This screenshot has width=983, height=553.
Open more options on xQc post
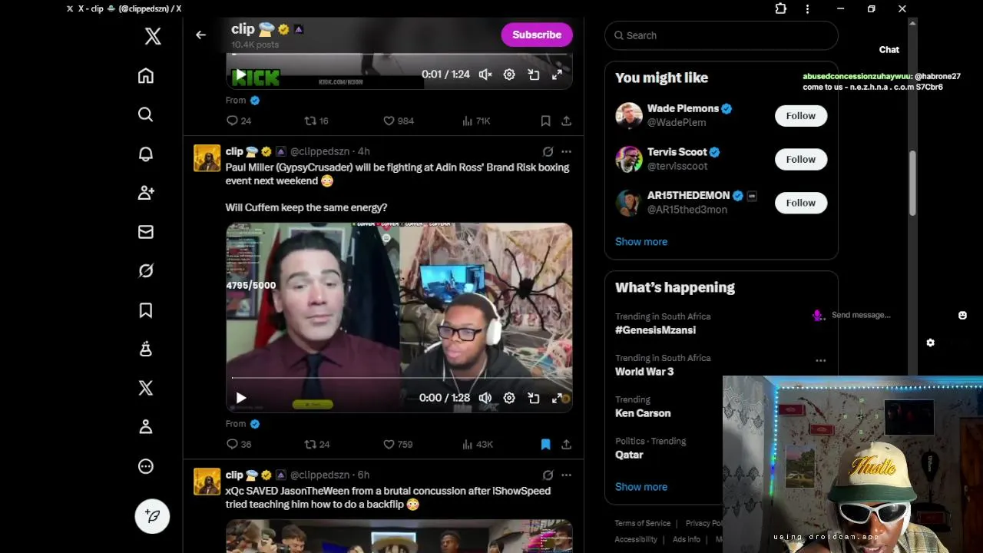point(566,475)
